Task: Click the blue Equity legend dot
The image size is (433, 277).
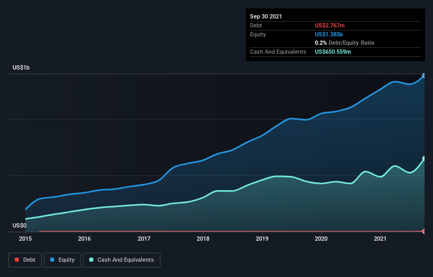Action: tap(52, 260)
